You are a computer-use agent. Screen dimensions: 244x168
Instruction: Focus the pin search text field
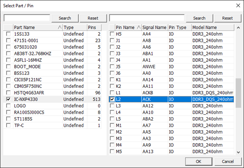tap(147, 18)
